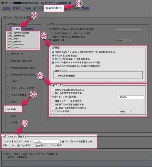This screenshot has width=152, height=167.
Task: Toggle 長い INSERT 文を作成する checkbox
Action: [x=53, y=93]
